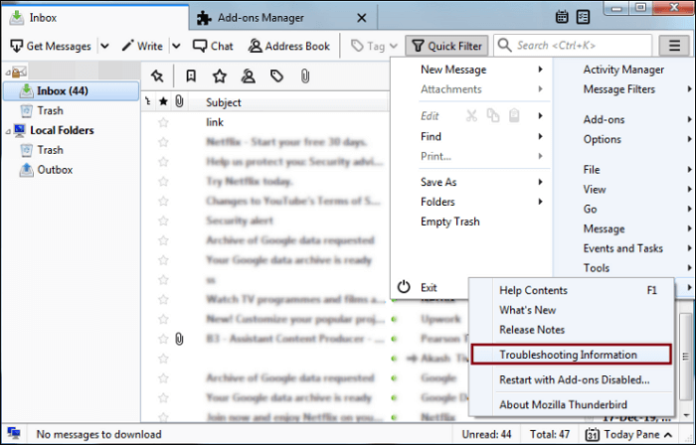Filter messages by attachment paperclip icon
The height and width of the screenshot is (445, 696).
pyautogui.click(x=305, y=76)
